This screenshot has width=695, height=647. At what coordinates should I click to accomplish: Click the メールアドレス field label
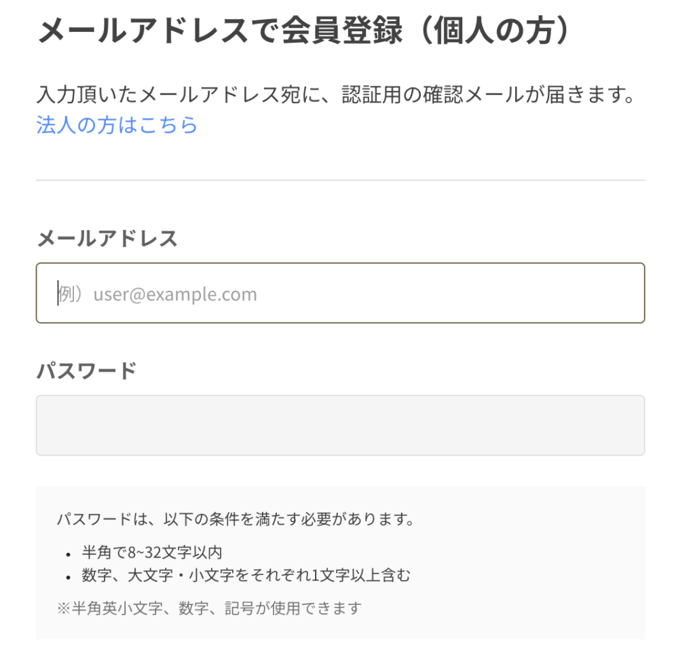coord(107,239)
